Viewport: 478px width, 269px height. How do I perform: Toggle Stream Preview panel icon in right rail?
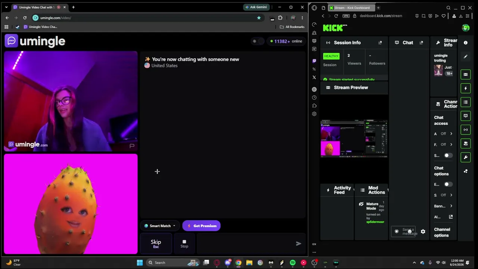pos(466,74)
